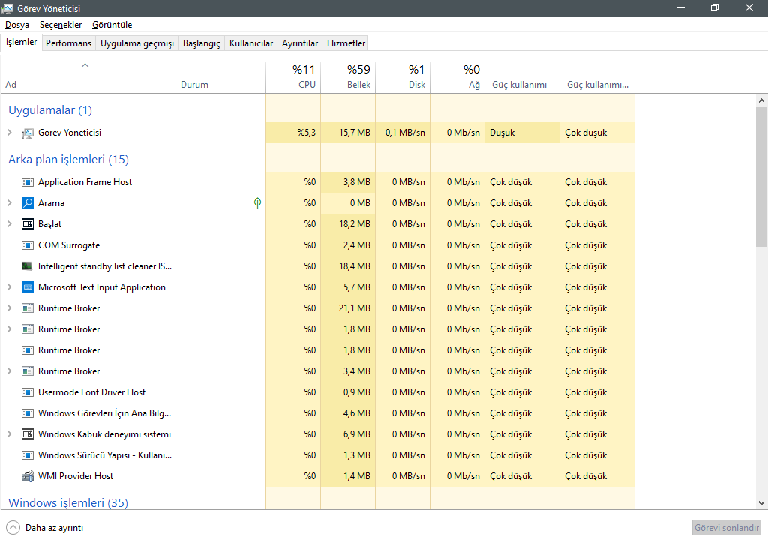Expand the Microsoft Text Input Application entry
The image size is (768, 546).
(x=10, y=287)
